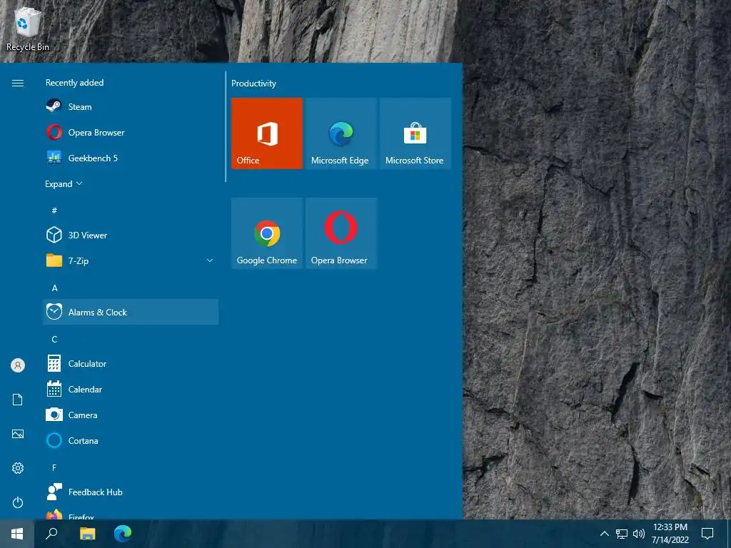Select the Recycle Bin desktop icon
Screen dimensions: 731x548
tap(28, 29)
